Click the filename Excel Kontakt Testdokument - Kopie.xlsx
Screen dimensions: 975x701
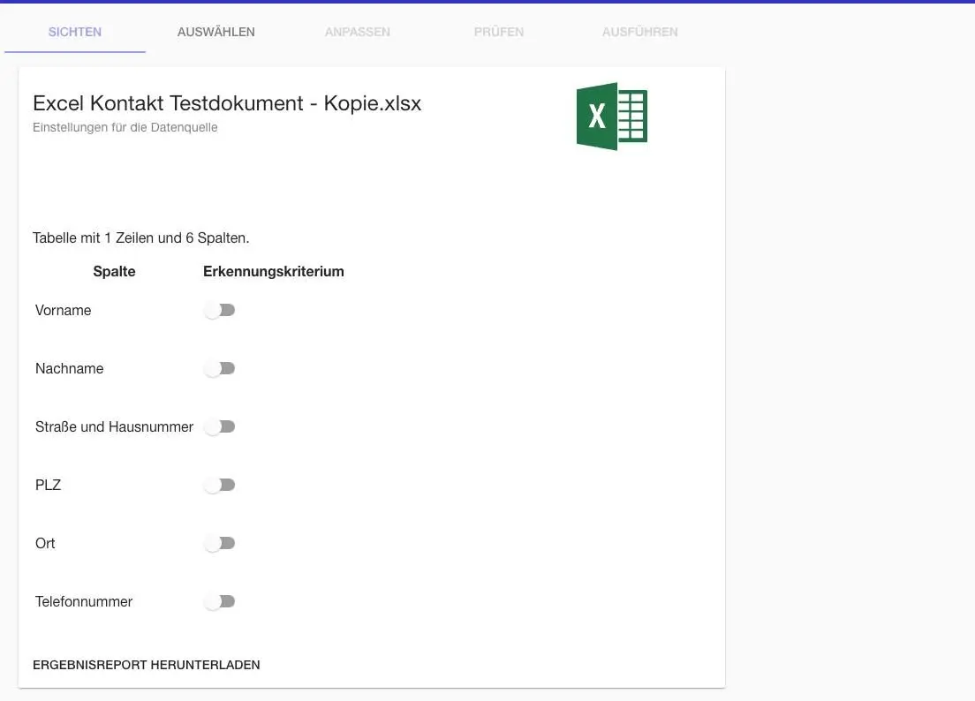(227, 103)
